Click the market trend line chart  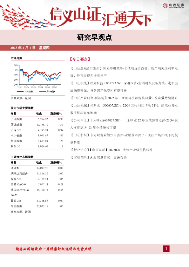tap(37, 76)
